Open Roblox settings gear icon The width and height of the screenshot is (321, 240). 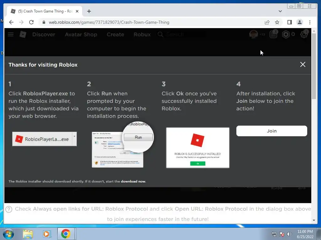click(304, 34)
